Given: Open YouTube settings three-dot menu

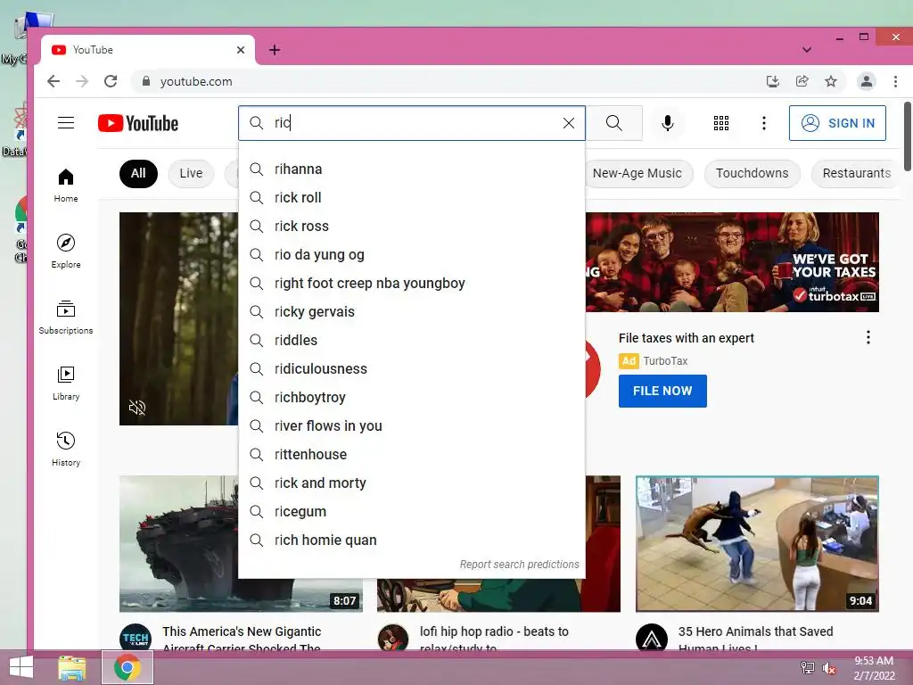Looking at the screenshot, I should (763, 123).
